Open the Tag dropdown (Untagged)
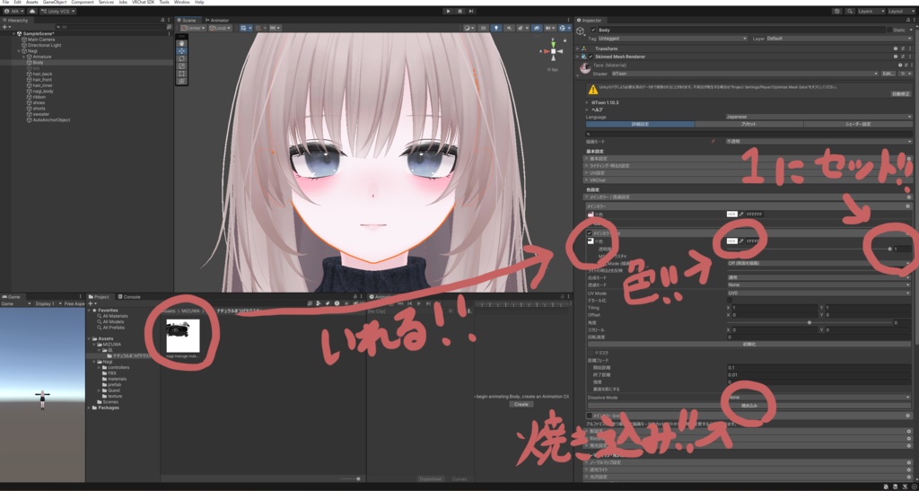 point(672,39)
